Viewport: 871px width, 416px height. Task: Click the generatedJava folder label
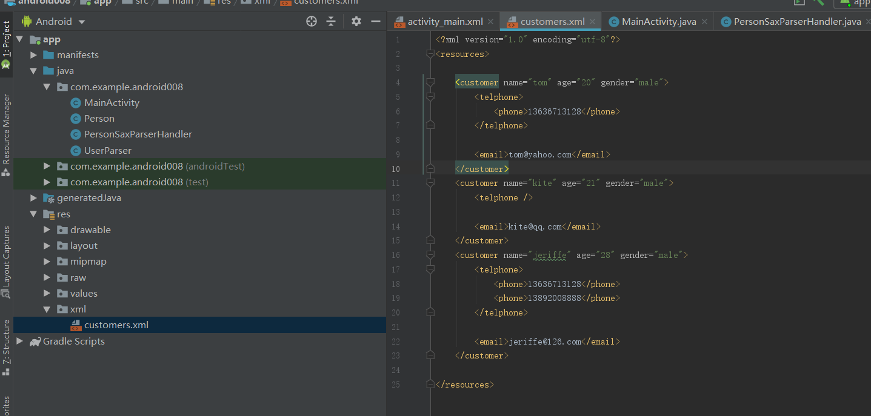point(89,198)
